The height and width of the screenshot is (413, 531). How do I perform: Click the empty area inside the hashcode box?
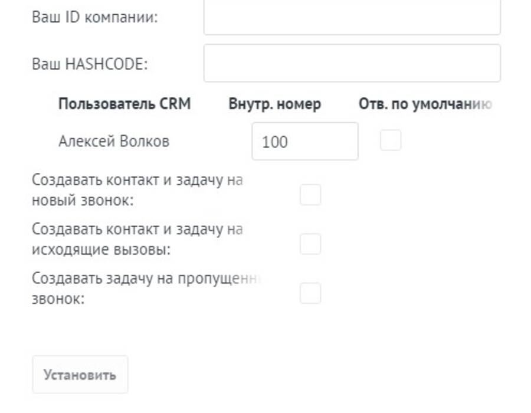352,63
